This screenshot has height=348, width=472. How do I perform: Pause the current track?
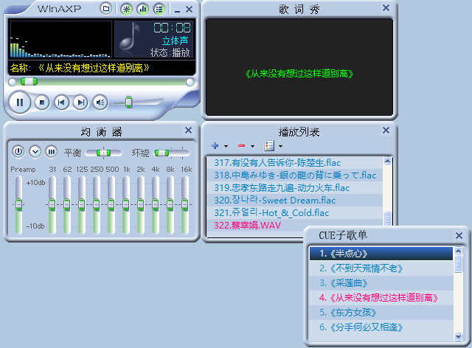point(20,102)
